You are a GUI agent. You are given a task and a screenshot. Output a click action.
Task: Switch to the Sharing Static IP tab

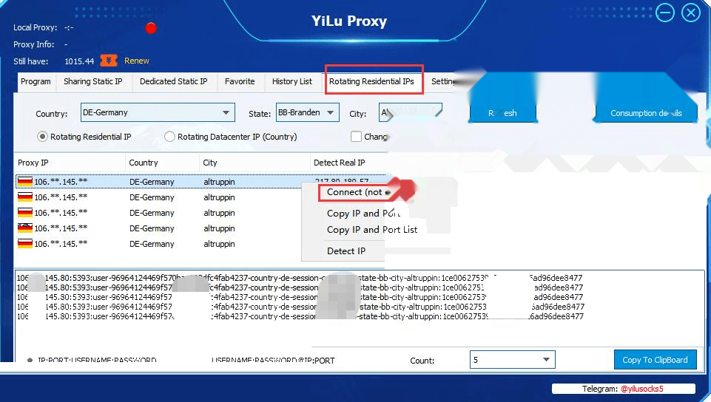click(93, 81)
